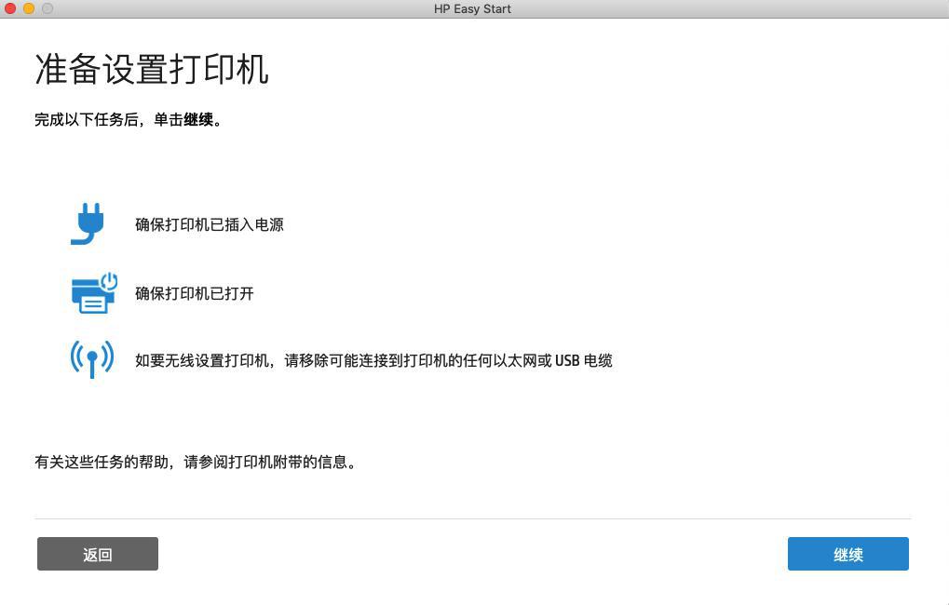The image size is (949, 605).
Task: Select the 确保打印机已打开 instruction text
Action: coord(195,293)
